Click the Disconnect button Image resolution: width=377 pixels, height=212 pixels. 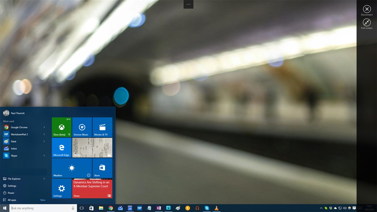pos(367,9)
